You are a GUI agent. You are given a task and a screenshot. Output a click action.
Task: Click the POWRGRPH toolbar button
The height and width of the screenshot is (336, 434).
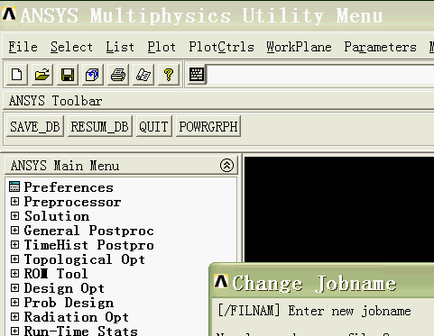tap(208, 126)
